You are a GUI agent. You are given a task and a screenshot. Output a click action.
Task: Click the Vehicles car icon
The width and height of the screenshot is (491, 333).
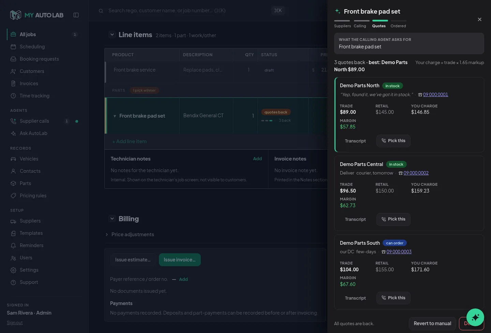point(13,159)
